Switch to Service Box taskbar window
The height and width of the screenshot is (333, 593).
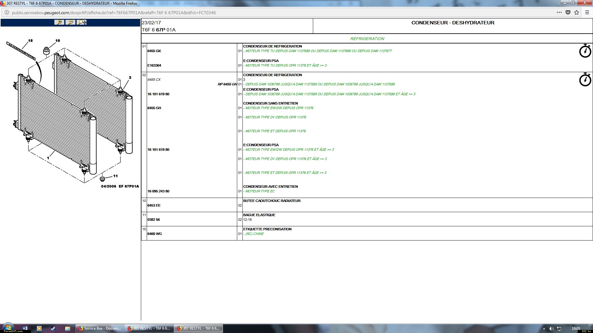(99, 328)
